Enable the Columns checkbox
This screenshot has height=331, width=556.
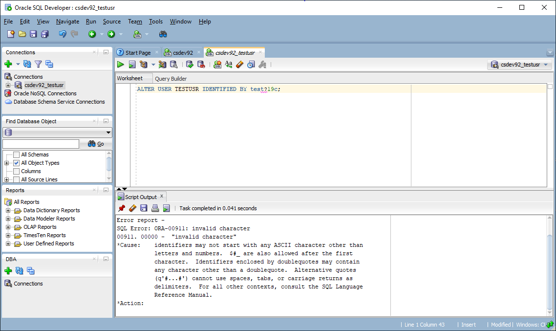[17, 172]
